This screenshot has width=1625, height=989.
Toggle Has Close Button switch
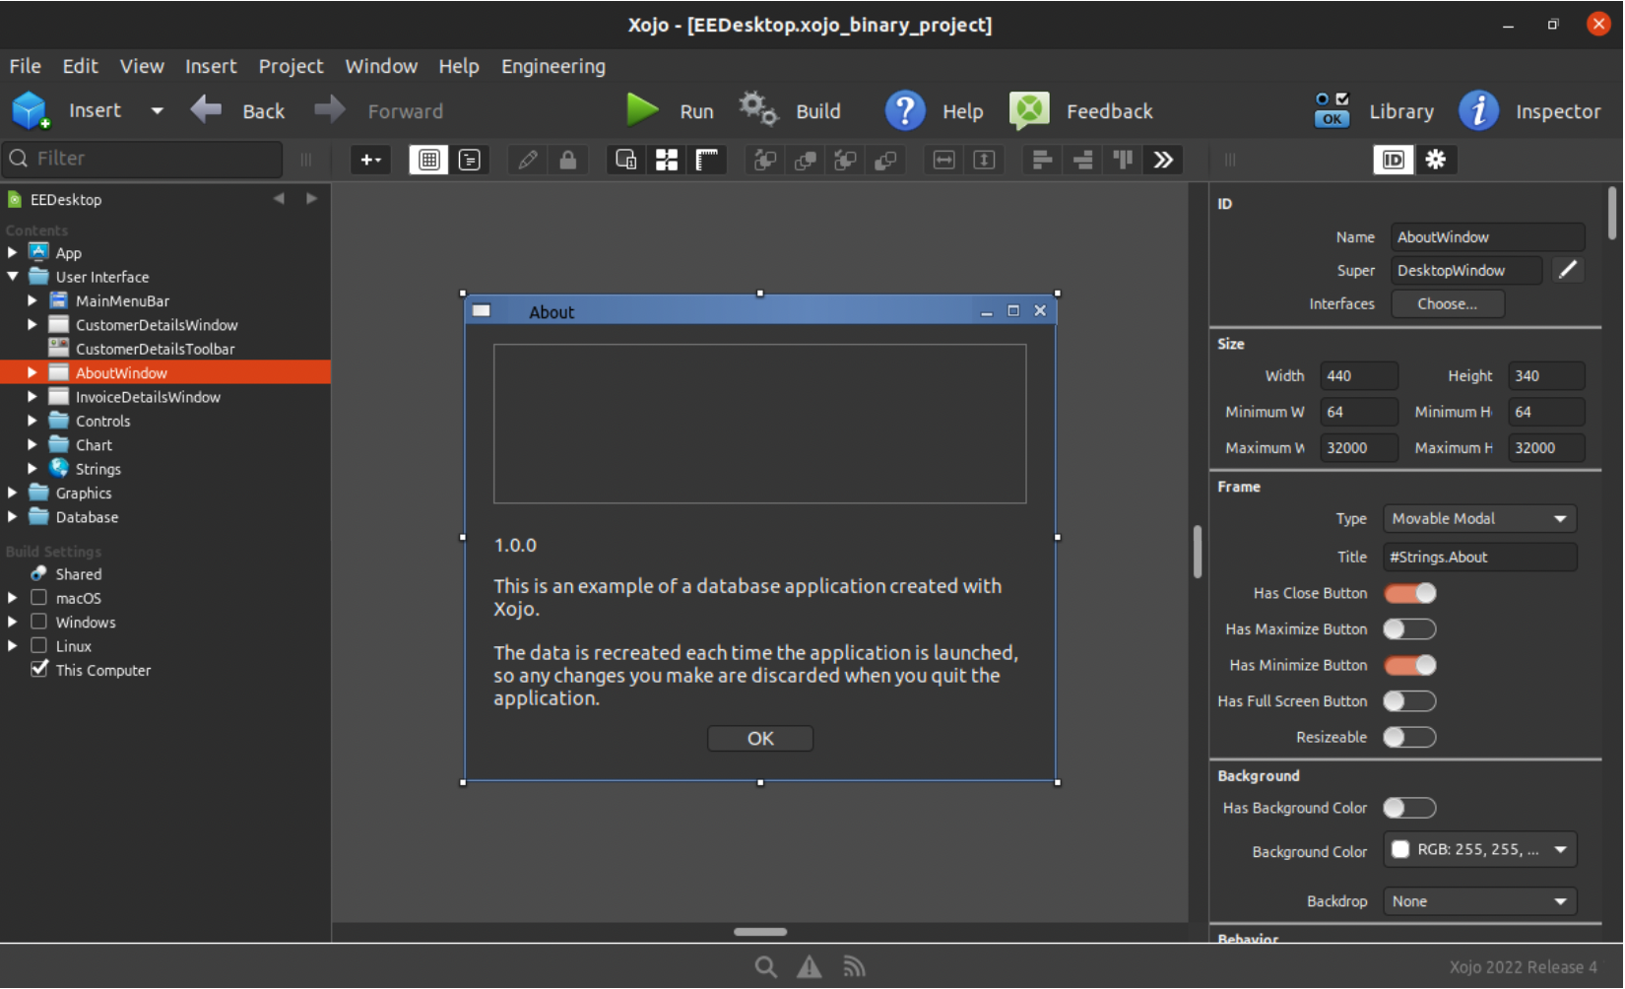pos(1410,593)
